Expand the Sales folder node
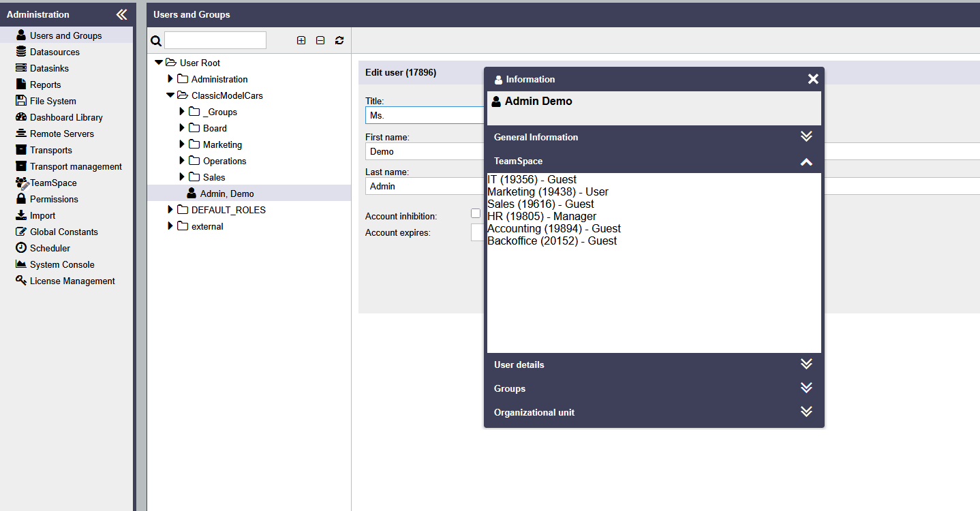980x511 pixels. coord(182,176)
